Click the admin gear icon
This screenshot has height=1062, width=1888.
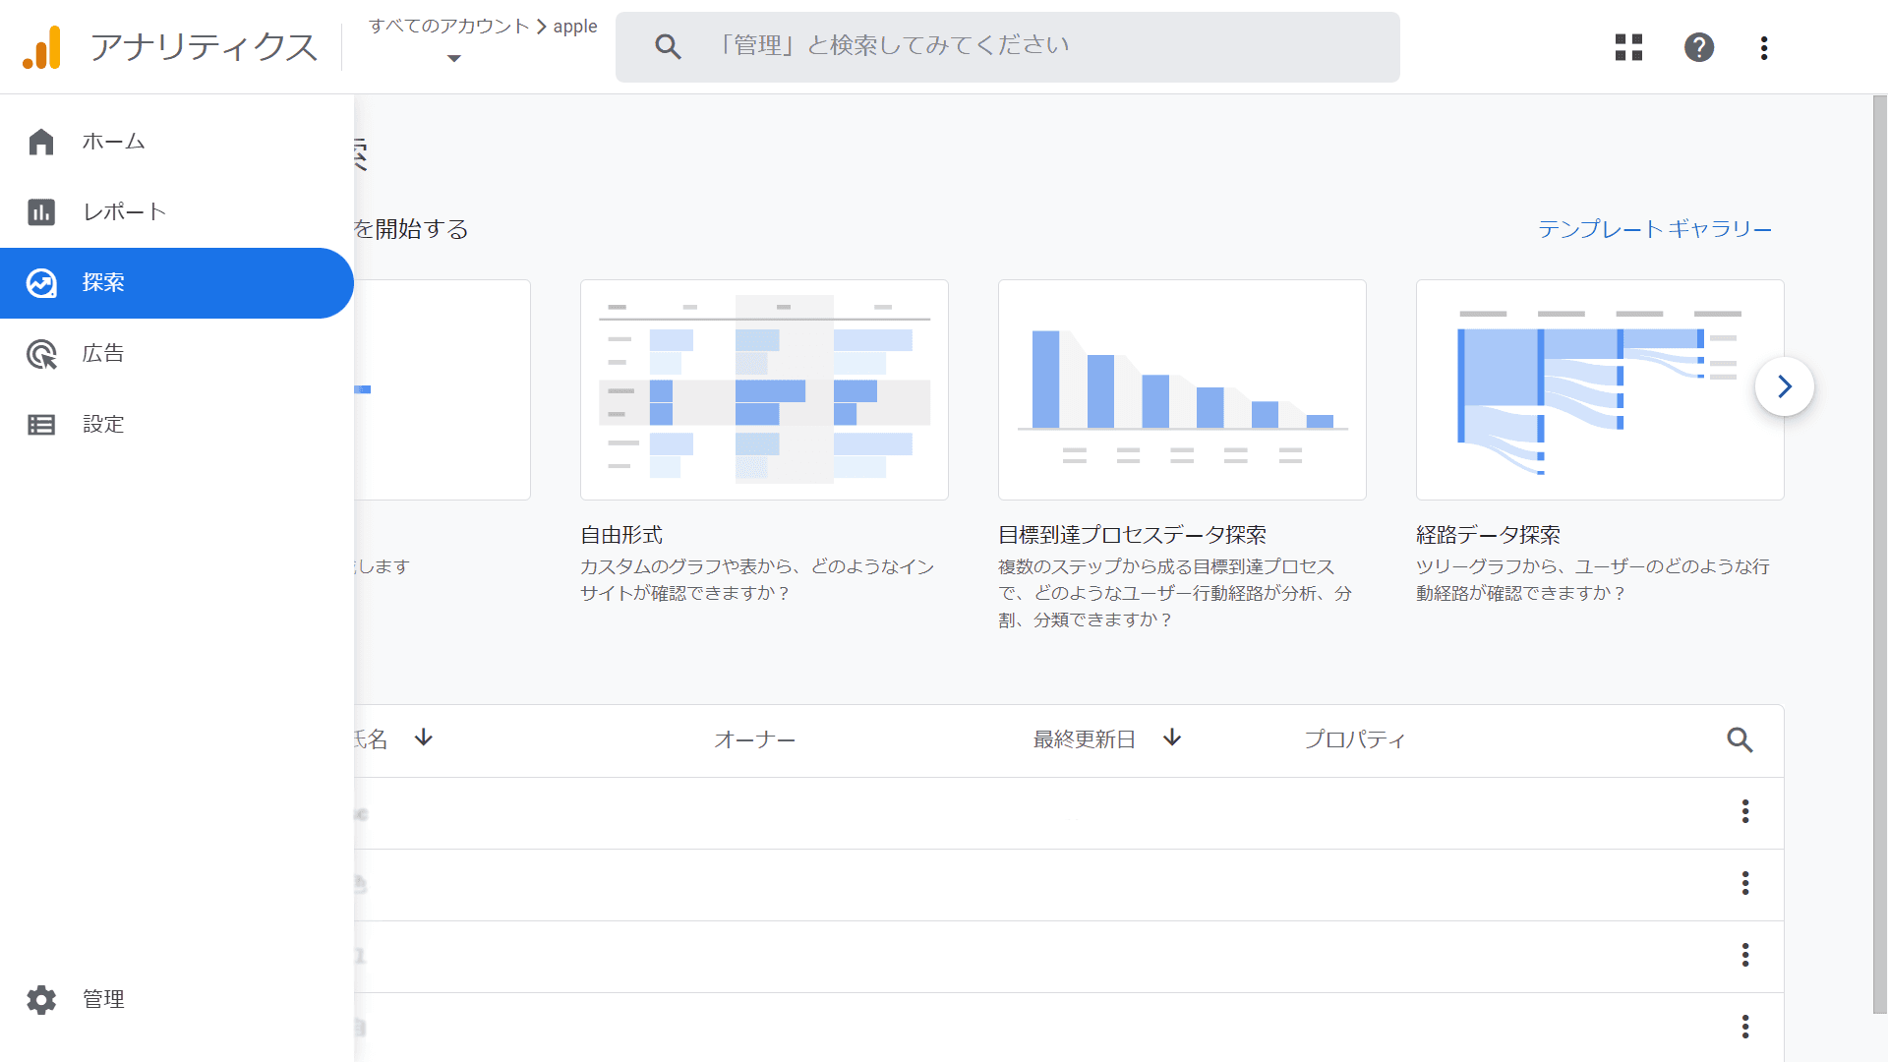pyautogui.click(x=41, y=999)
